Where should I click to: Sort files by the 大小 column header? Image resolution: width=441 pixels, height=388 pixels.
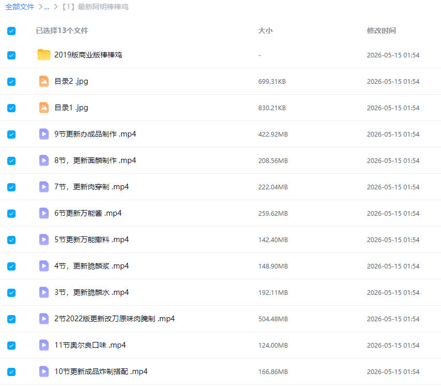(x=265, y=31)
